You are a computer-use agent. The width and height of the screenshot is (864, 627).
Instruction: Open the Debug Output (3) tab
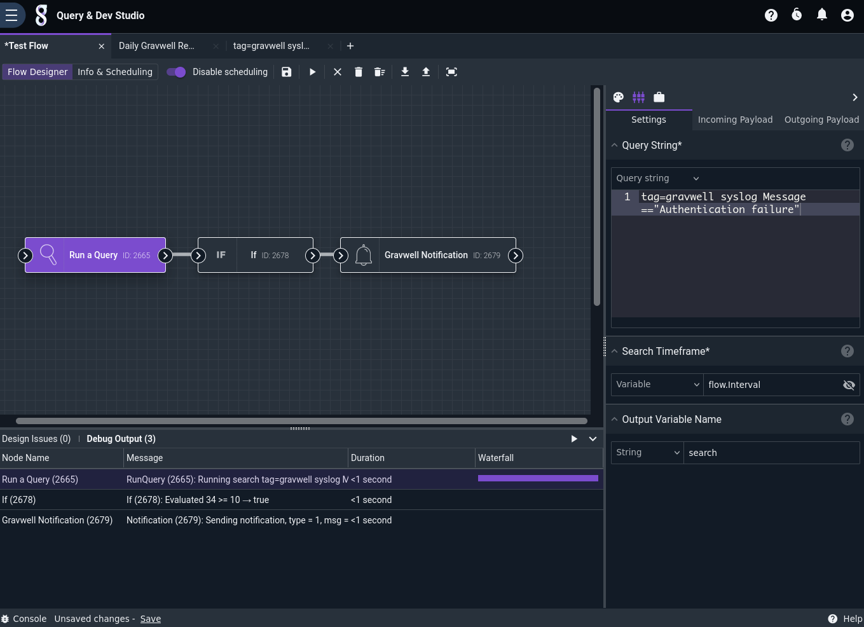coord(121,439)
